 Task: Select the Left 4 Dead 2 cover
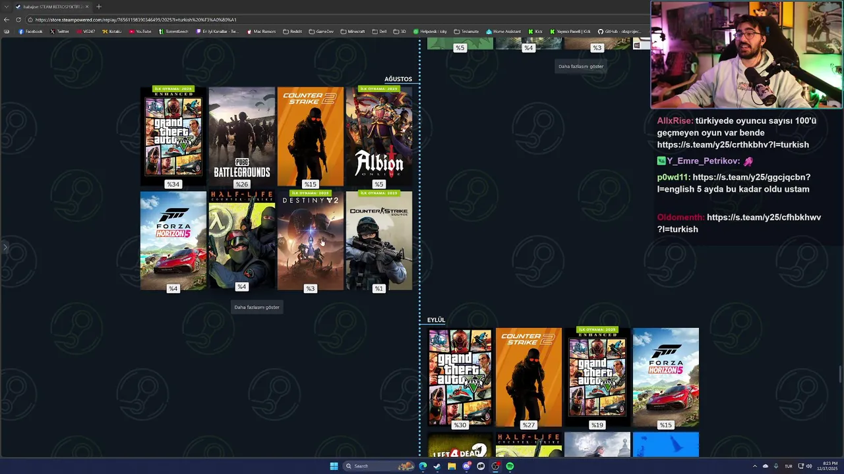460,445
